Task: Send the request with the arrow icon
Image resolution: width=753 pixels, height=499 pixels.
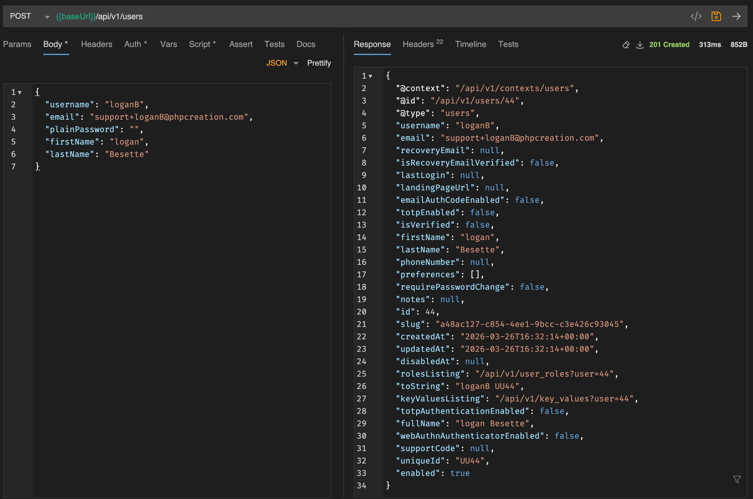Action: click(x=736, y=16)
